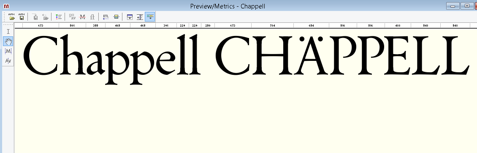Image resolution: width=477 pixels, height=153 pixels.
Task: Select the hand pan tool
Action: (8, 41)
